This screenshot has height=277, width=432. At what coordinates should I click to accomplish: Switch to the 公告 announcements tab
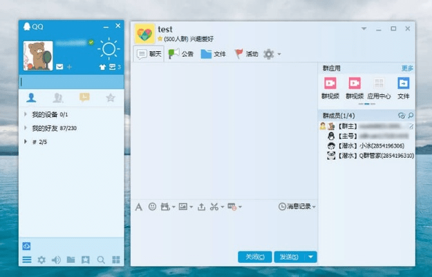coord(181,54)
